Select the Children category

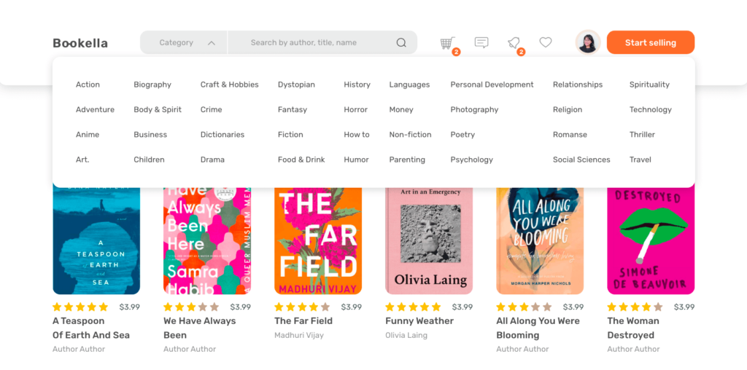[149, 160]
